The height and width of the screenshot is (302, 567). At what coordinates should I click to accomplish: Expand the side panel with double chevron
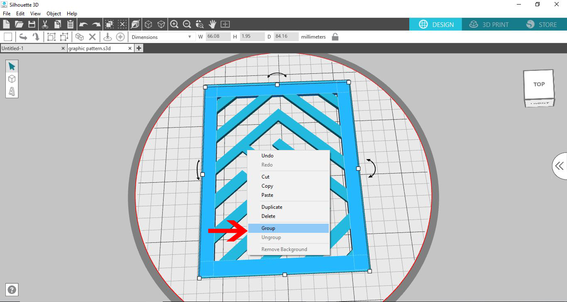click(560, 166)
